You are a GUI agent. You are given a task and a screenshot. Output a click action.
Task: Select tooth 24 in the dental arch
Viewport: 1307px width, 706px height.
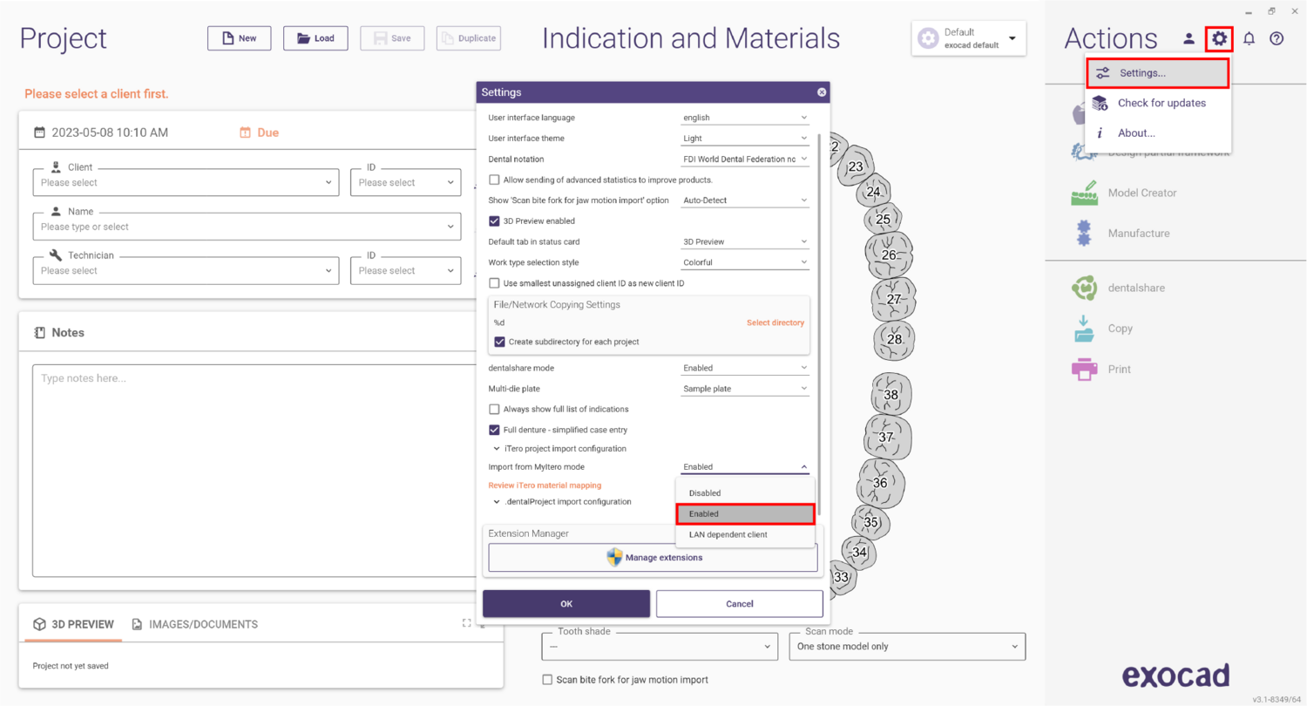(873, 192)
